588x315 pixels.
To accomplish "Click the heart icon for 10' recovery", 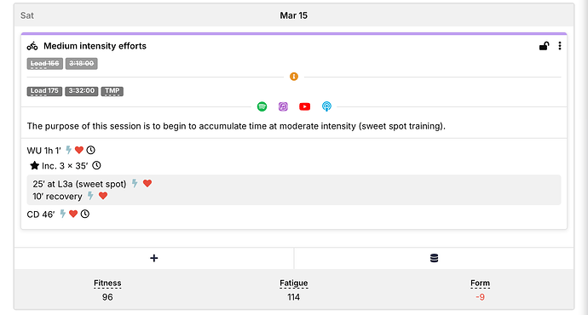I will pos(103,196).
